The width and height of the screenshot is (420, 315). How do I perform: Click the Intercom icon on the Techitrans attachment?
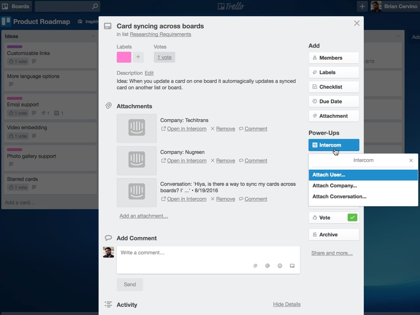(x=136, y=128)
